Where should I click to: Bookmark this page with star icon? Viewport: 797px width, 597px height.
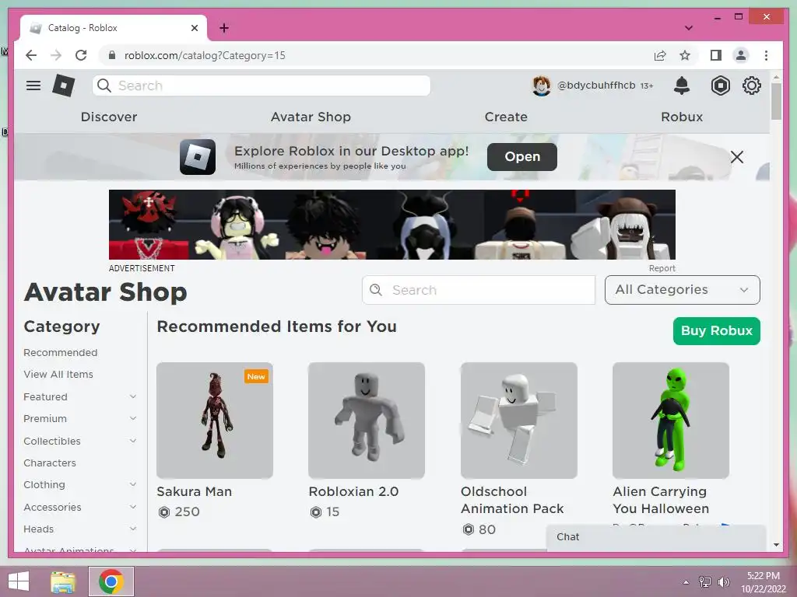[685, 55]
